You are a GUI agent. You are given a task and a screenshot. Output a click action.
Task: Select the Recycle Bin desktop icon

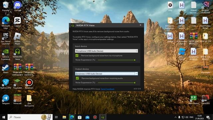[6, 6]
